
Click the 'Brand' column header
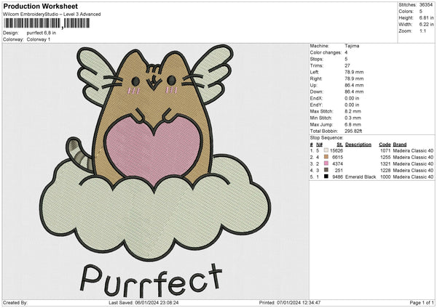400,145
